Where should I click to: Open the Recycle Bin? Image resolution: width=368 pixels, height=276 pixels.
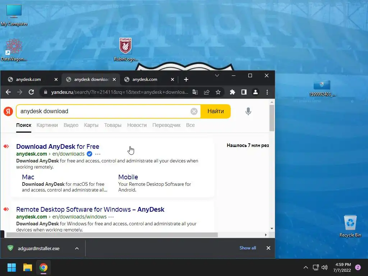tap(350, 226)
